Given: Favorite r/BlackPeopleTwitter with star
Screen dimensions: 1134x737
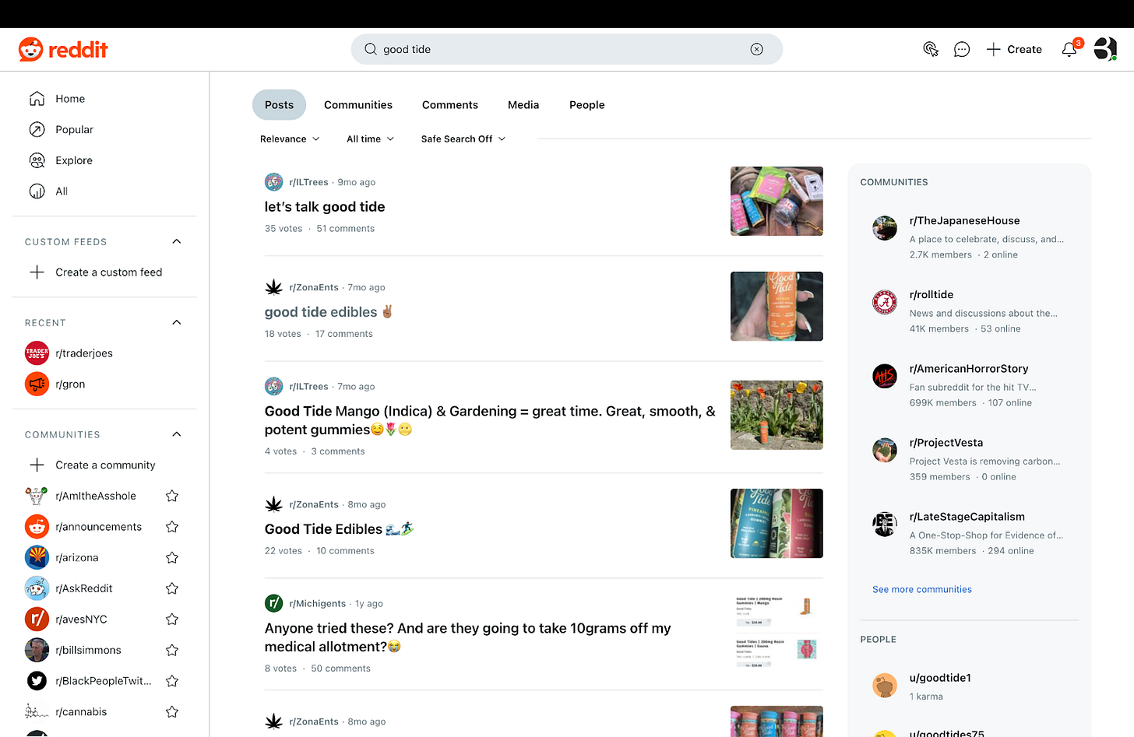Looking at the screenshot, I should 172,681.
